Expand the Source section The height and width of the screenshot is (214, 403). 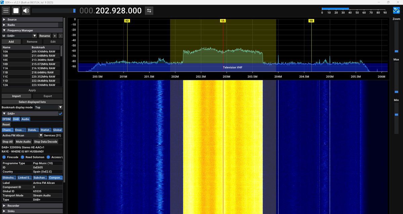click(x=32, y=20)
